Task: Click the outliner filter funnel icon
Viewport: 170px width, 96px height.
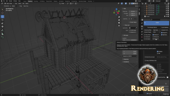Action: pyautogui.click(x=165, y=3)
